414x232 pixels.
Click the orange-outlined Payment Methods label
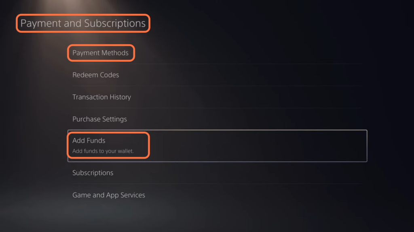tap(101, 53)
